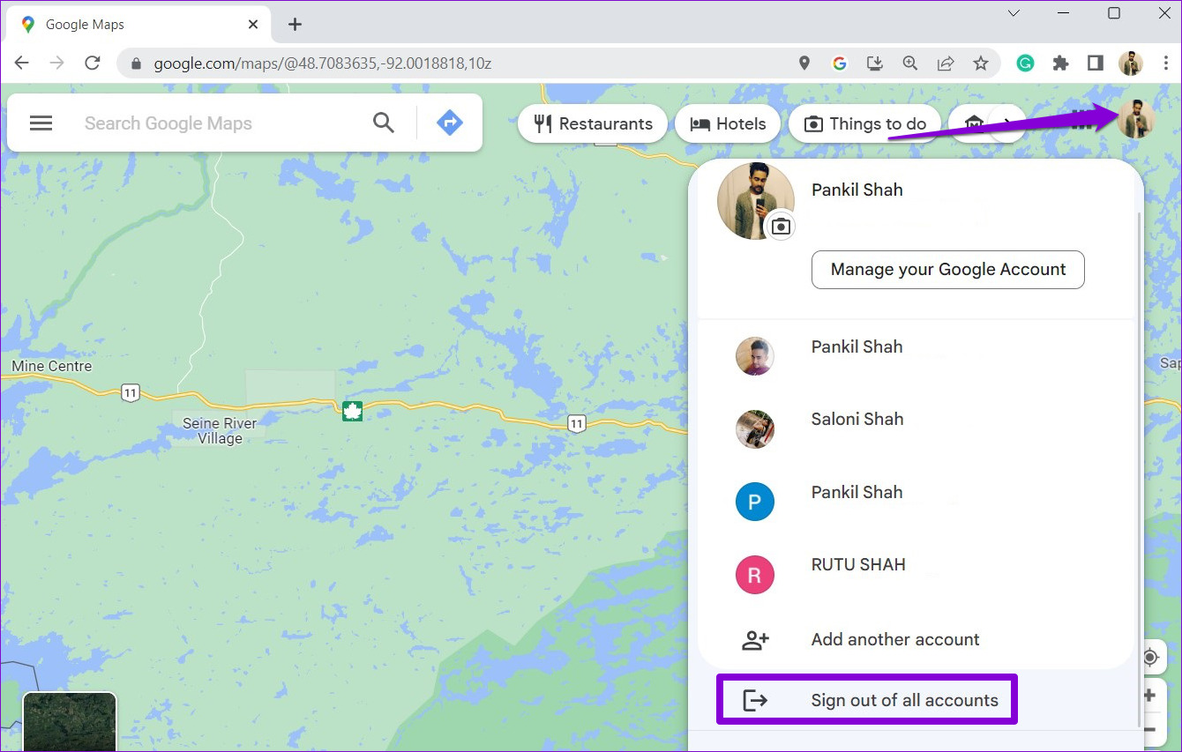Toggle Chrome side panel icon
1182x752 pixels.
click(x=1096, y=63)
